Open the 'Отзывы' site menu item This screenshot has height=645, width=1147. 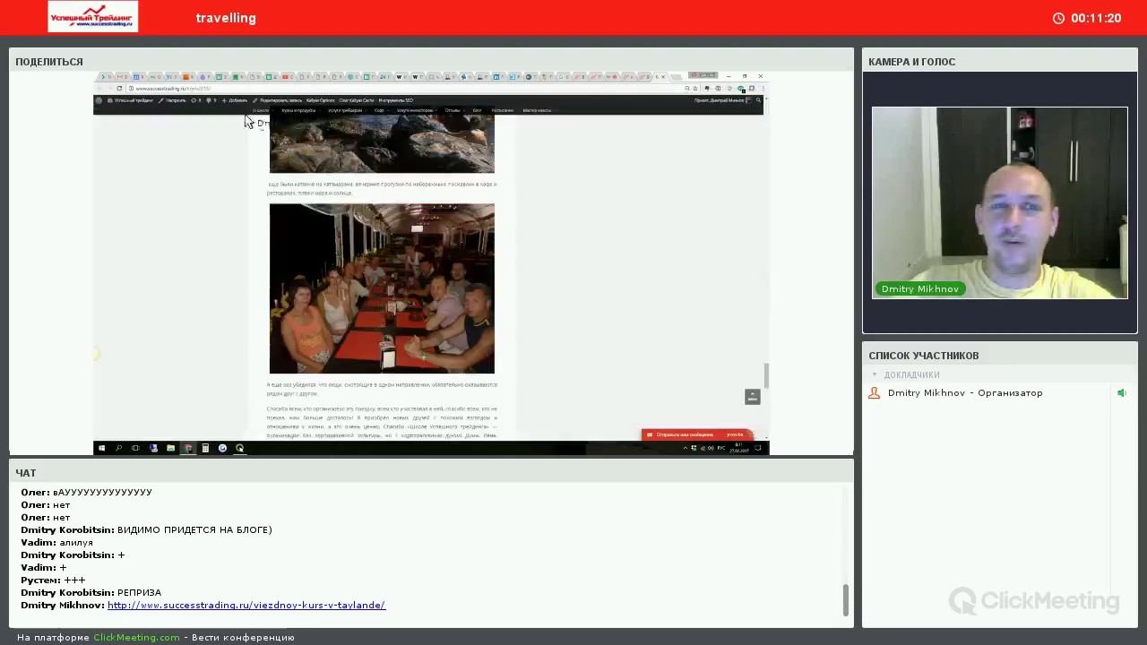[453, 110]
